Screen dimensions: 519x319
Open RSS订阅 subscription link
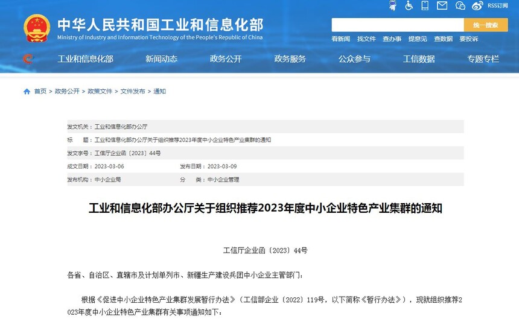click(x=497, y=5)
